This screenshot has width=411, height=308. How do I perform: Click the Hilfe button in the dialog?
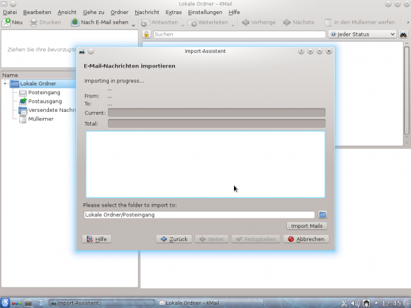96,239
